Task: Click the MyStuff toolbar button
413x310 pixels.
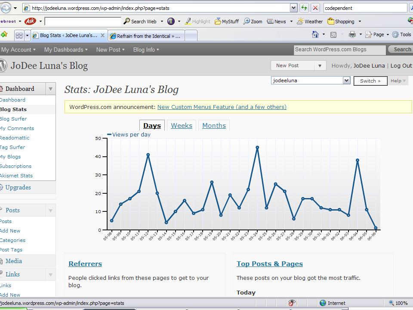Action: coord(227,21)
